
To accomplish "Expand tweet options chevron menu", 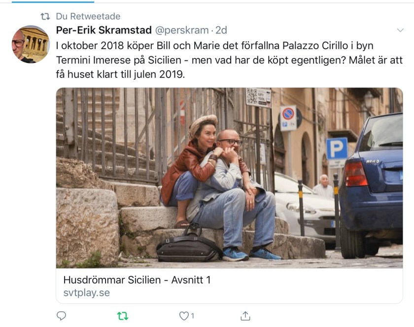I will click(400, 30).
